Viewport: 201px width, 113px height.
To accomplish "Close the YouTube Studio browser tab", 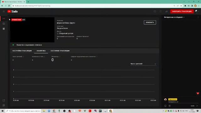I will (x=24, y=2).
